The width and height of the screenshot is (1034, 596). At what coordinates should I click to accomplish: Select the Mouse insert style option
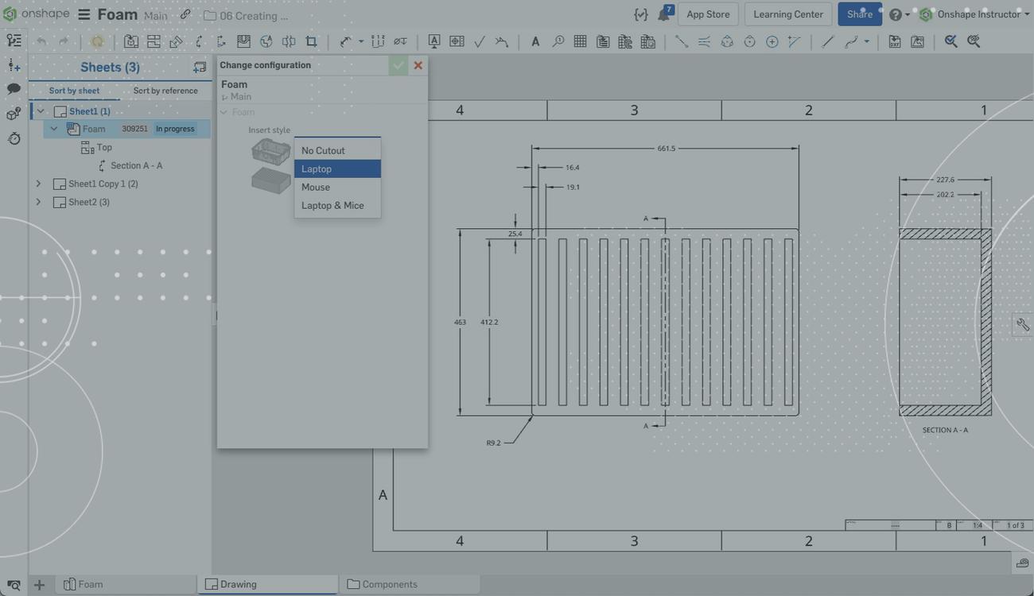click(x=316, y=187)
